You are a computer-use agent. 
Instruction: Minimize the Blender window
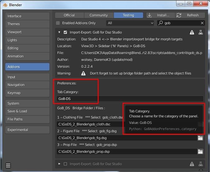pyautogui.click(x=181, y=4)
